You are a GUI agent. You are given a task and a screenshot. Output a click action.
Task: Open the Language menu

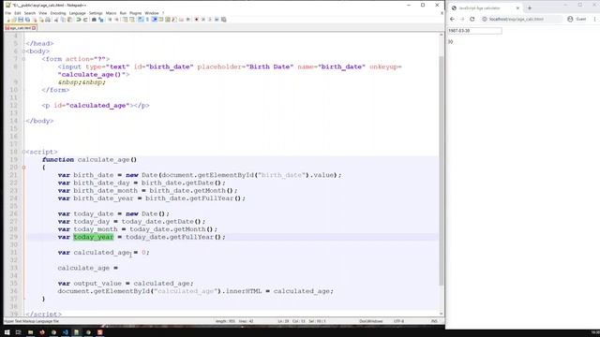coord(78,13)
